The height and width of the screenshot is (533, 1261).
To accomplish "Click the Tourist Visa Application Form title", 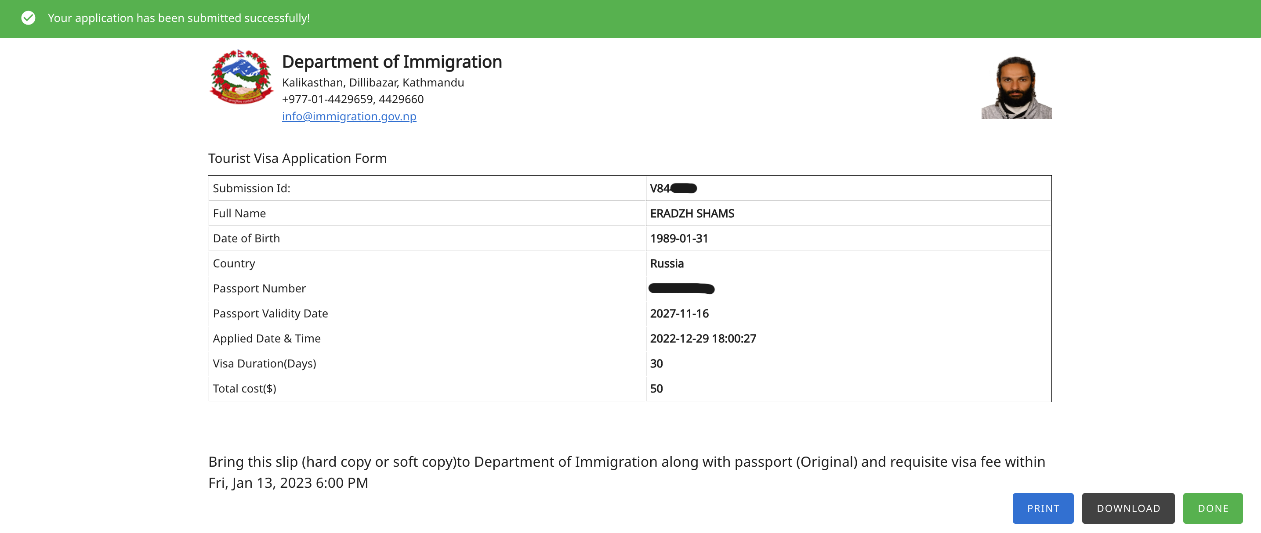I will [x=297, y=158].
